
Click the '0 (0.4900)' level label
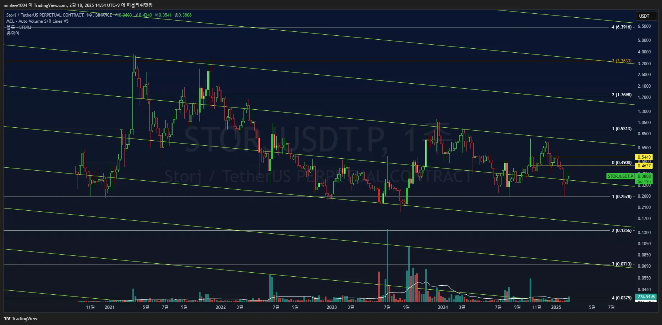tap(622, 163)
